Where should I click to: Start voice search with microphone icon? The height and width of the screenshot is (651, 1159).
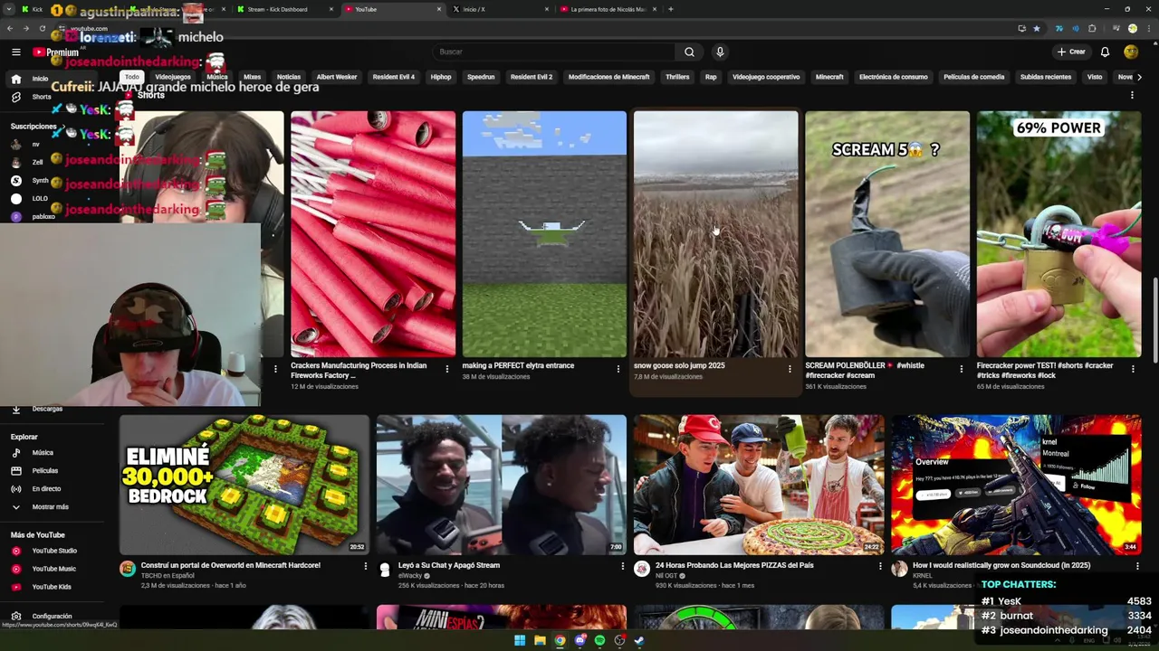tap(720, 52)
